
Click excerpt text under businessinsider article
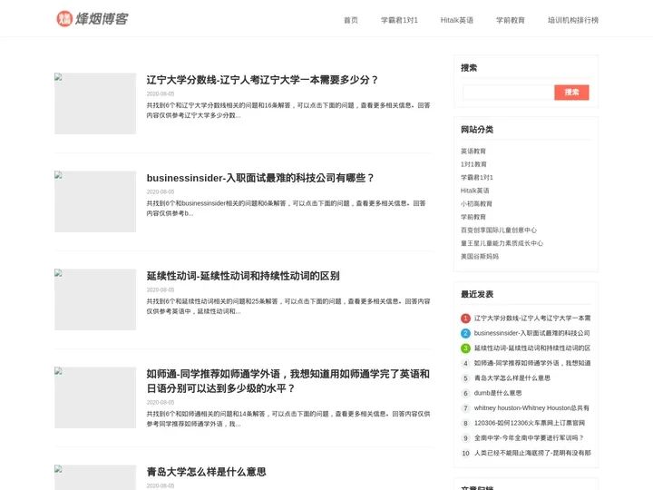click(x=286, y=209)
